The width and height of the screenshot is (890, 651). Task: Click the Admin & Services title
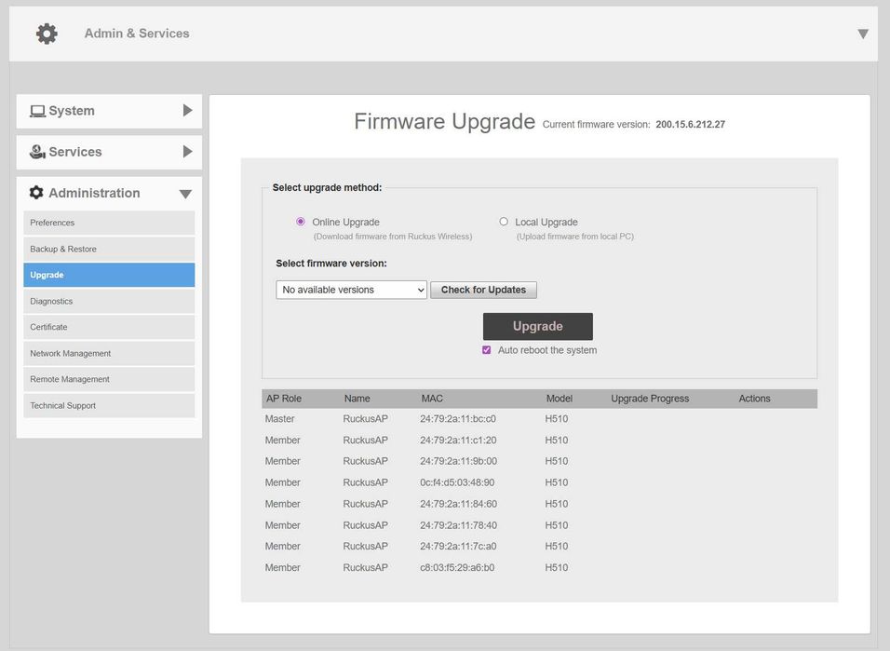tap(137, 34)
